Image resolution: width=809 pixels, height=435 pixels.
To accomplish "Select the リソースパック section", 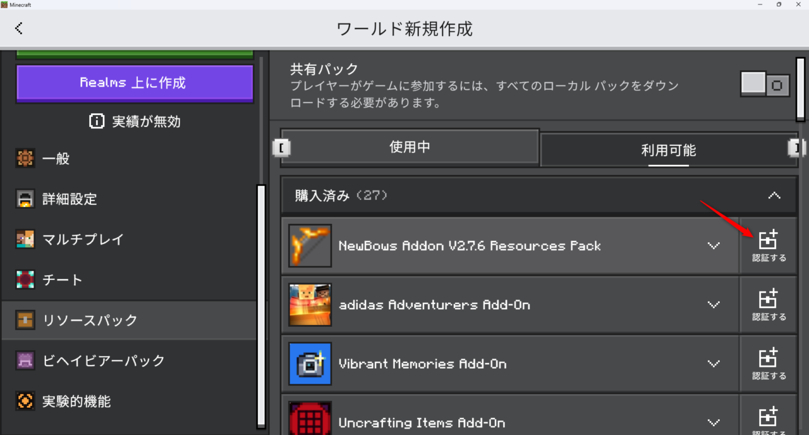I will 129,321.
